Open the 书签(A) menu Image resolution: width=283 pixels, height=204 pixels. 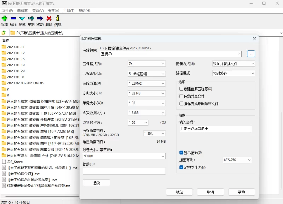pos(53,11)
